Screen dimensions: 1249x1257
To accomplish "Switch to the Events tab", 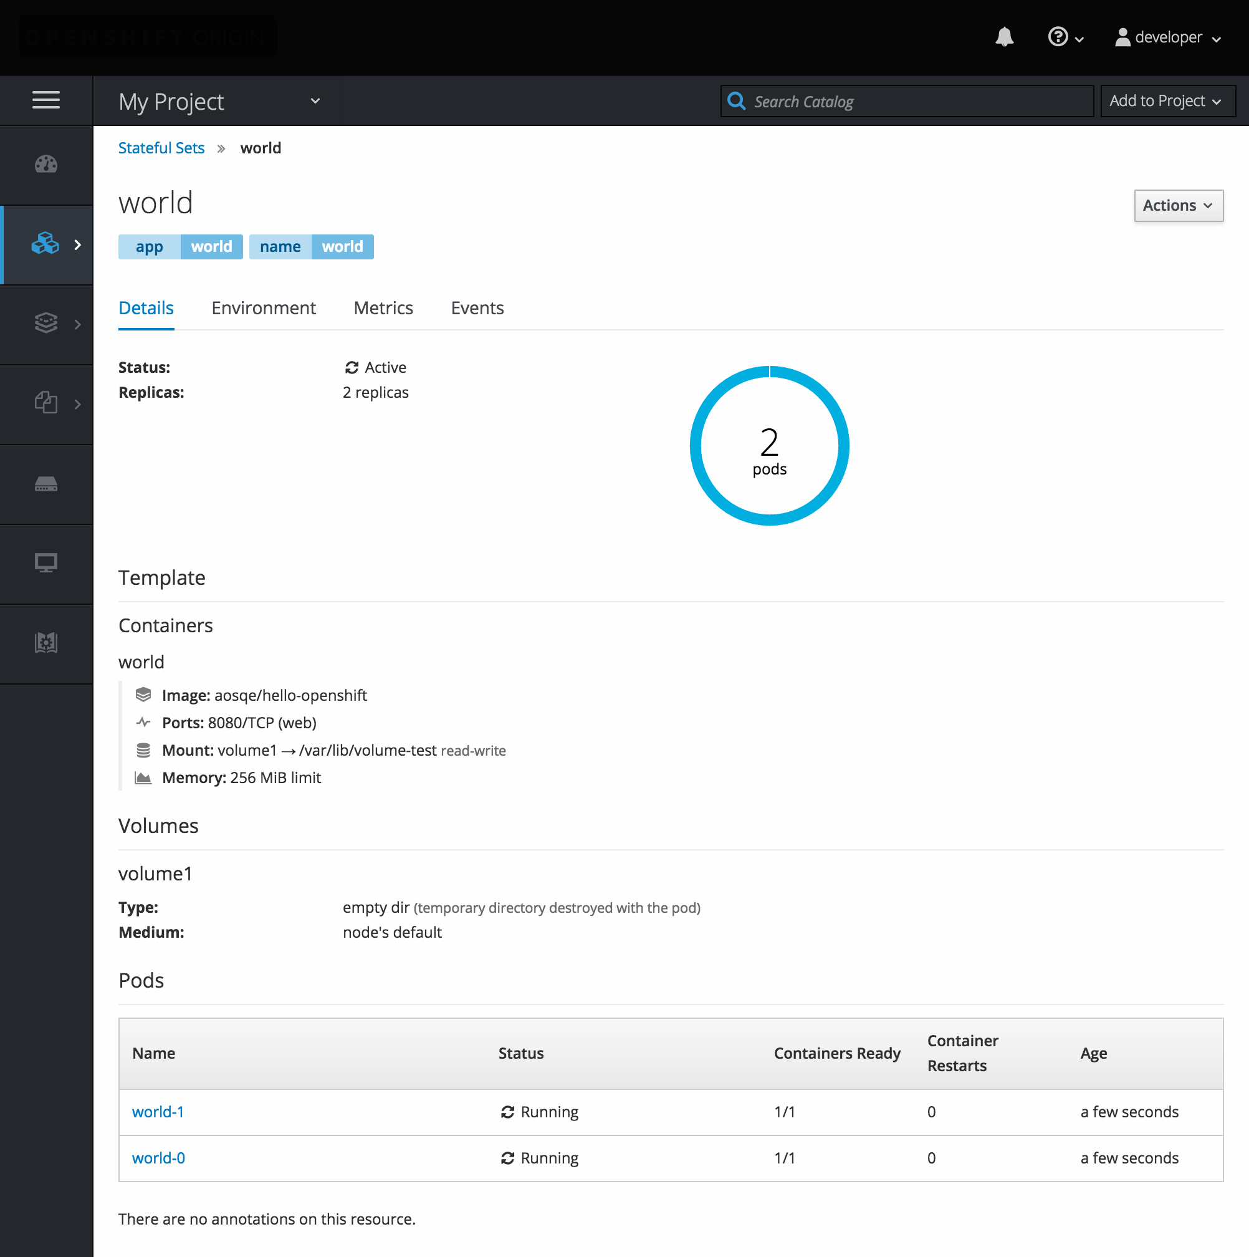I will coord(476,307).
